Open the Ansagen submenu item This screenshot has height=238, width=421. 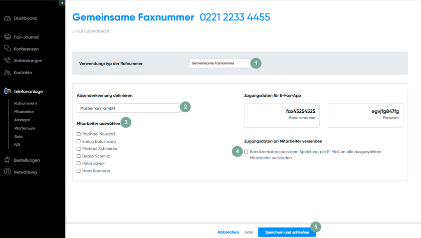pyautogui.click(x=22, y=120)
